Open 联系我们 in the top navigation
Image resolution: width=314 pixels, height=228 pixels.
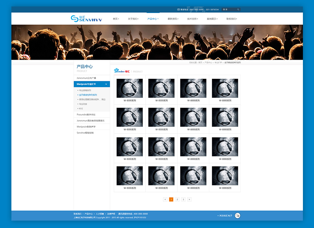tap(232, 19)
